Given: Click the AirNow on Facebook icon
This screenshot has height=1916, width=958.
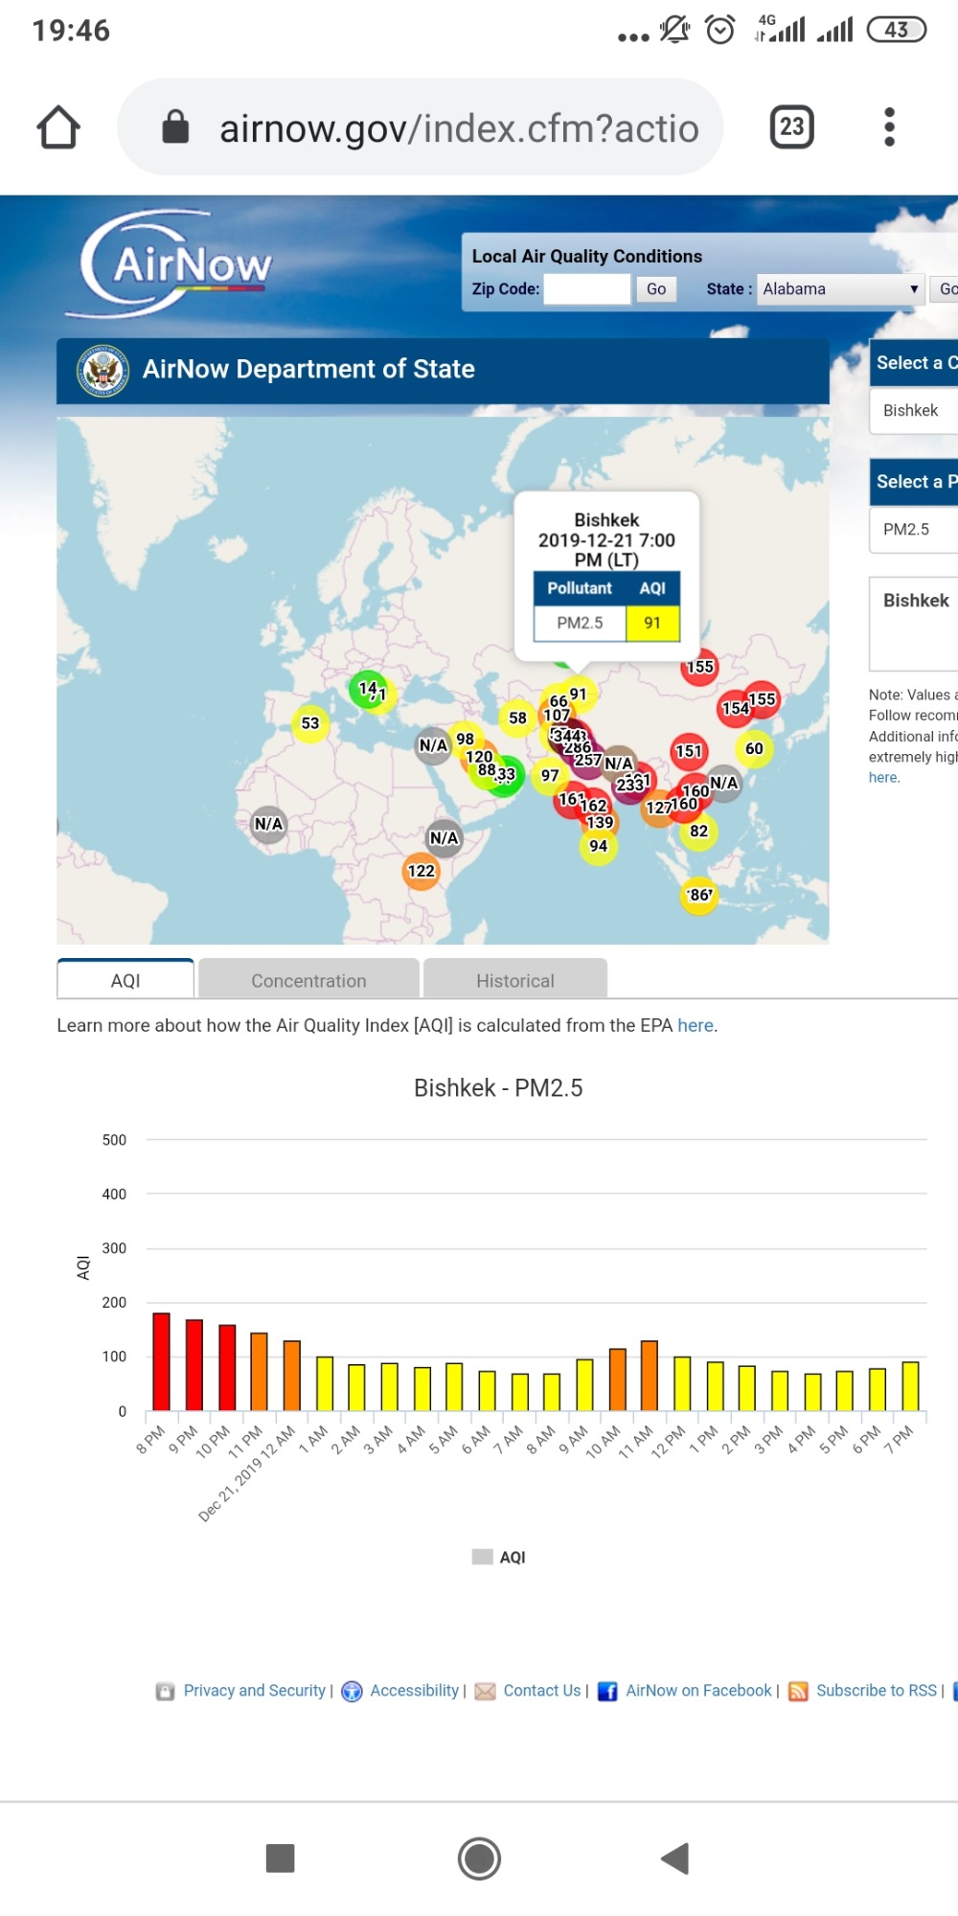Looking at the screenshot, I should [606, 1692].
